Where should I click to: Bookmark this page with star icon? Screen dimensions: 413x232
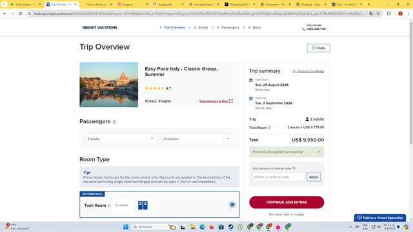378,14
